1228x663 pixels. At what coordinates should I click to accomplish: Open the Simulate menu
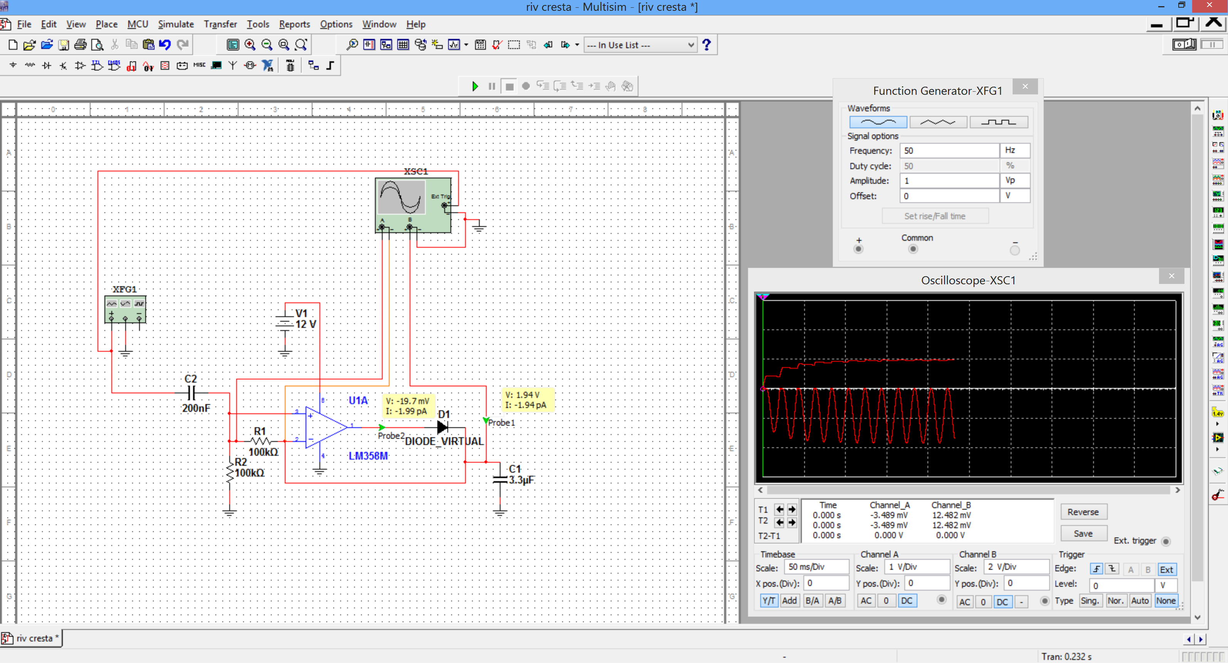[x=175, y=24]
